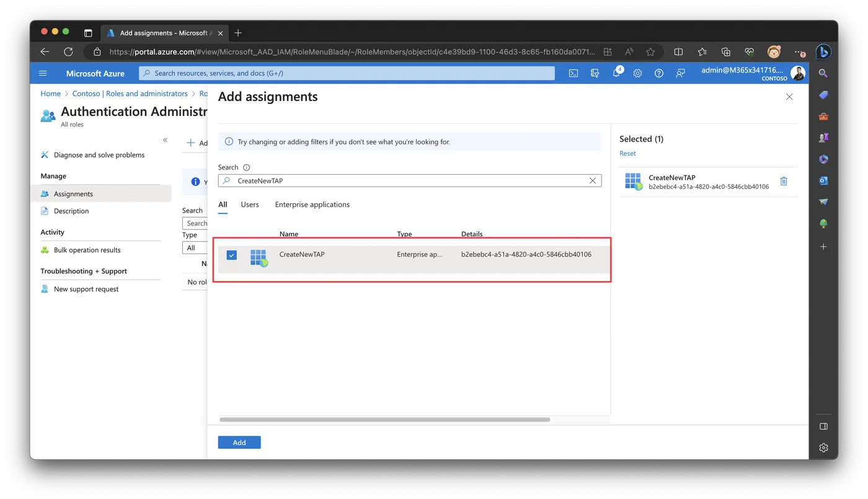
Task: Open the Tools briefcase icon in Edge sidebar
Action: pos(823,117)
